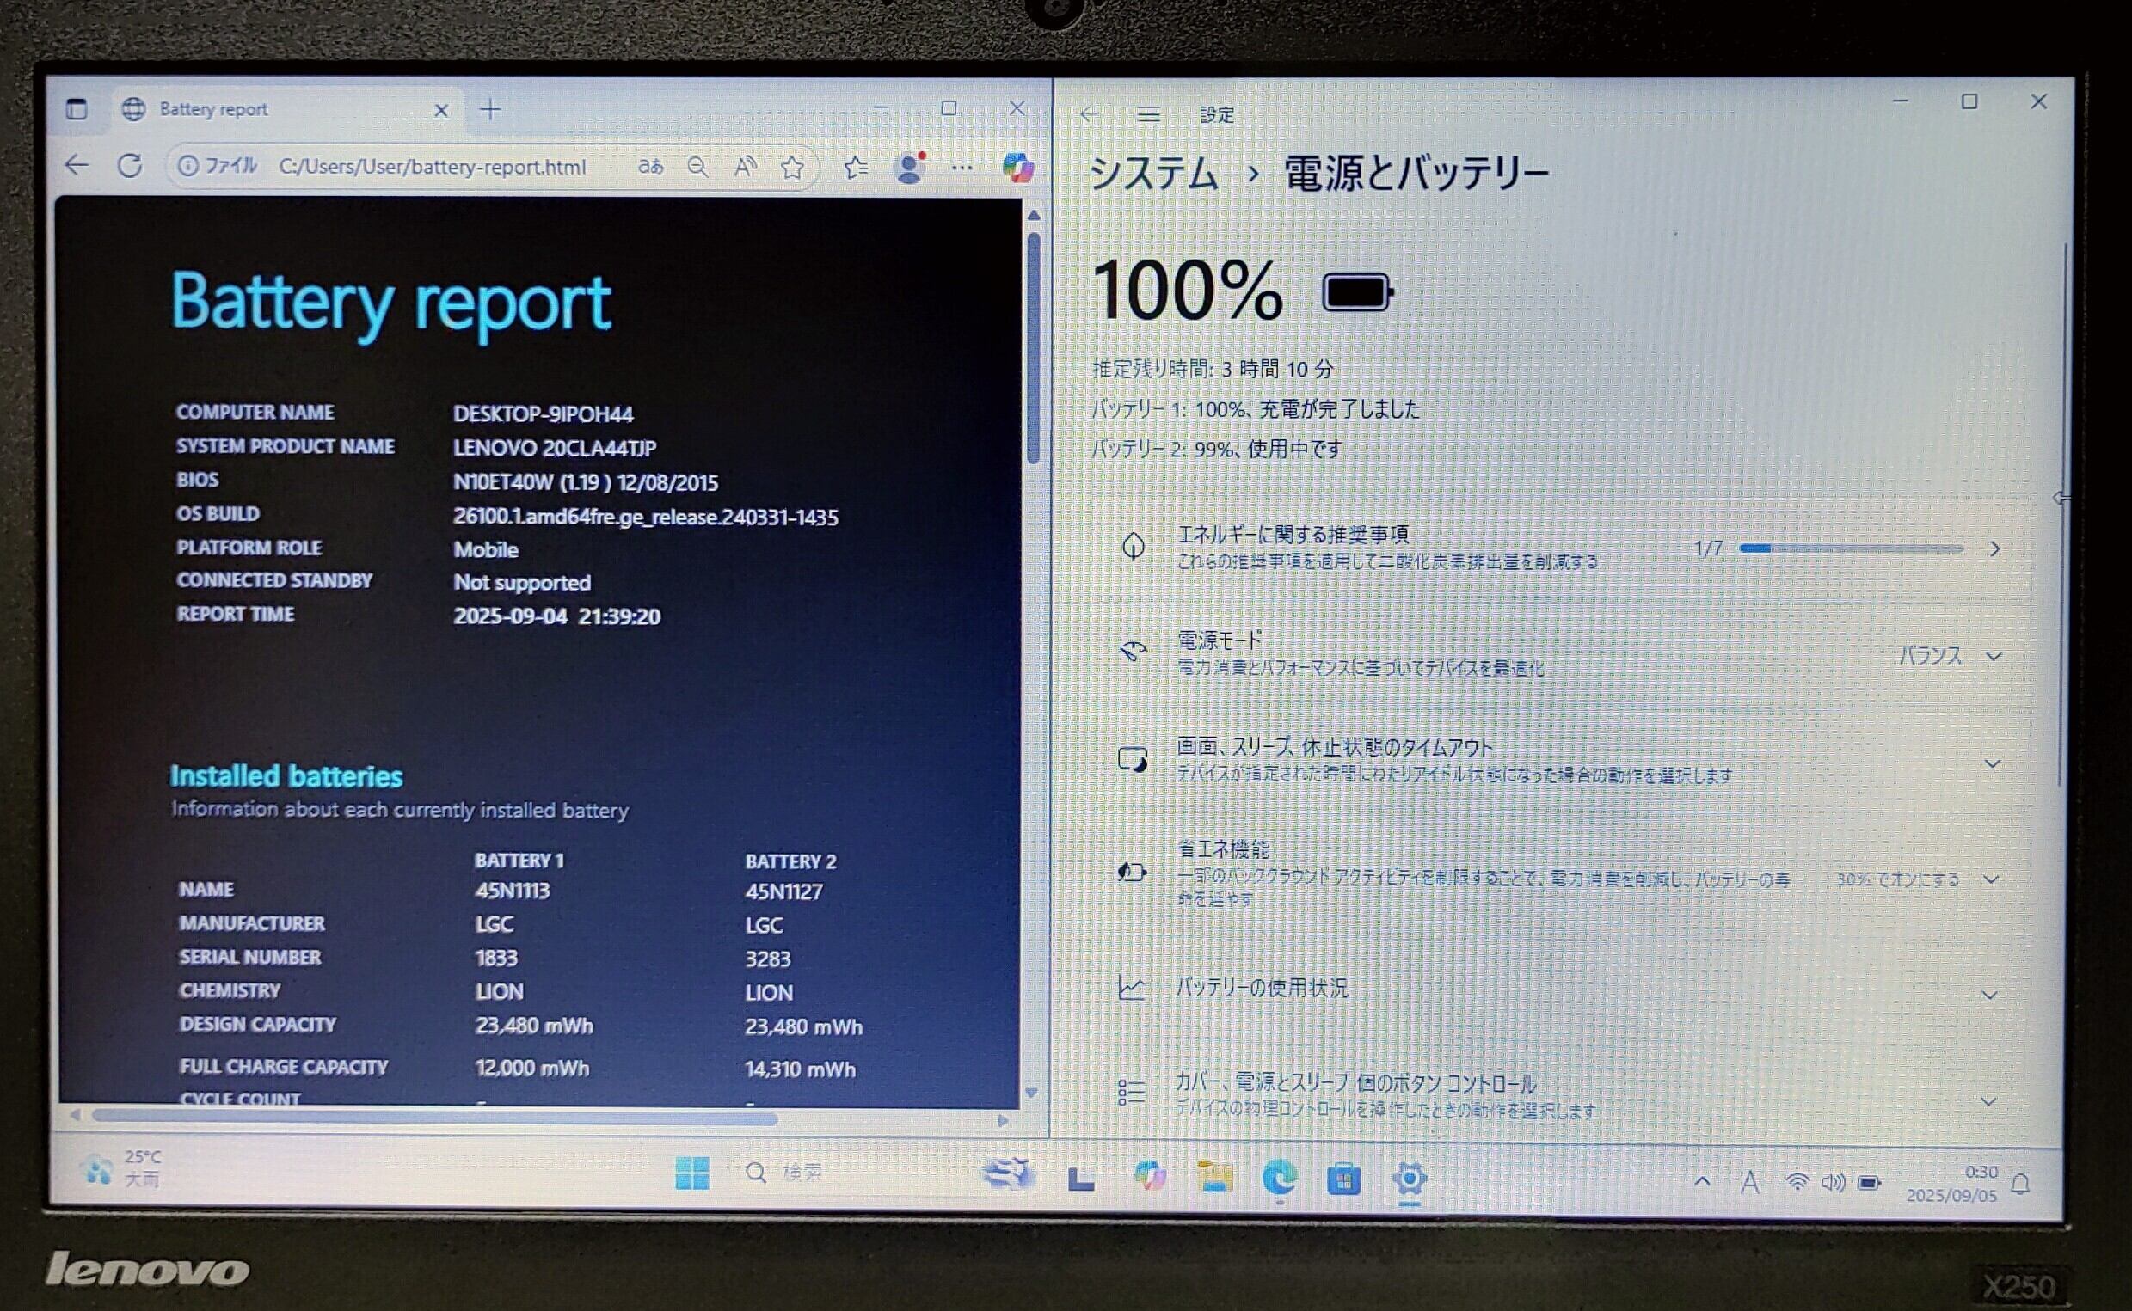Click the battery report horizontal scrollbar
2132x1311 pixels.
[x=433, y=1117]
